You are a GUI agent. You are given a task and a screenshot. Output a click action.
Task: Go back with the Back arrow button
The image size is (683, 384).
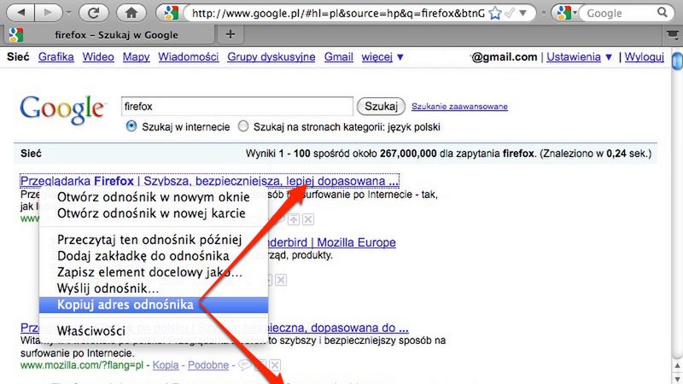click(x=21, y=13)
